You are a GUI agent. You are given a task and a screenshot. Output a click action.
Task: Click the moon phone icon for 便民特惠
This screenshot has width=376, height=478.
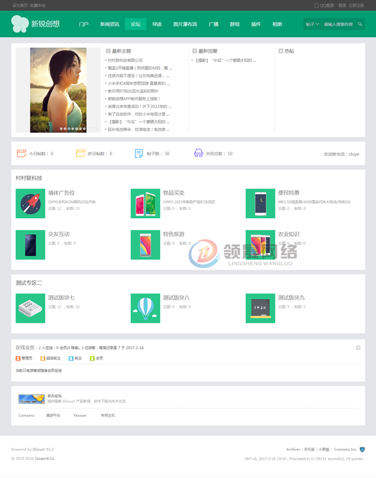[260, 203]
